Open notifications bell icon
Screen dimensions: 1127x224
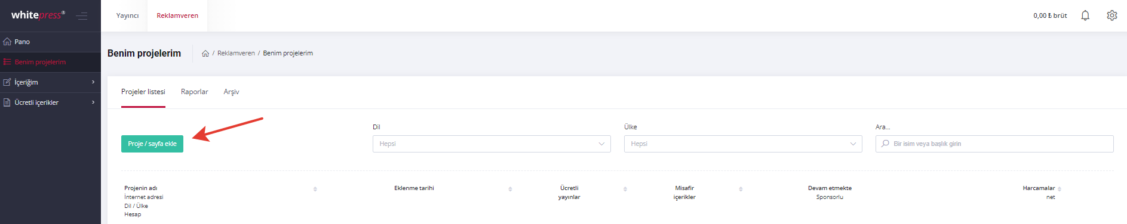click(1085, 15)
